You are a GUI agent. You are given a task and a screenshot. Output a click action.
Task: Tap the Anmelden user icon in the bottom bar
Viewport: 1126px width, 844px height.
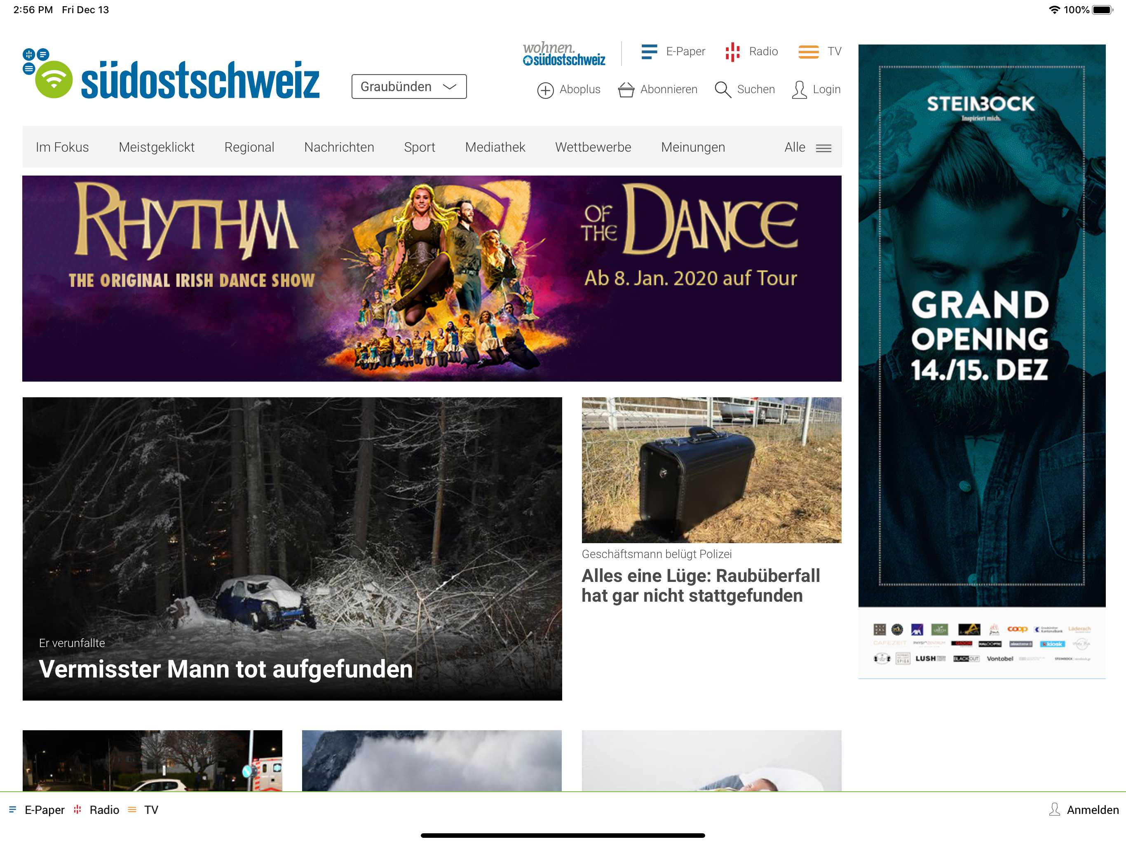1054,809
